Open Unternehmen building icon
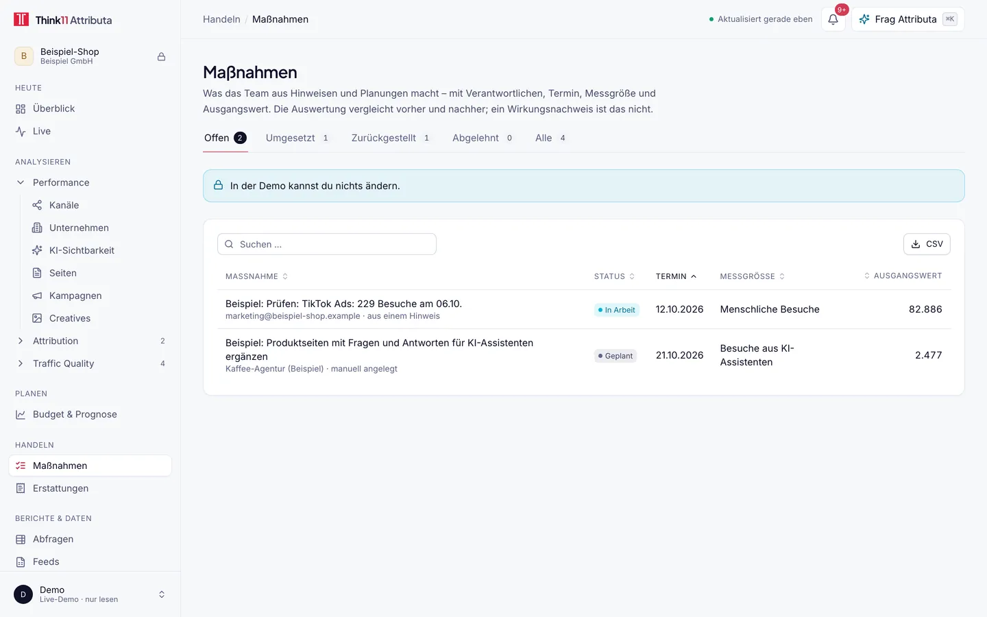Image resolution: width=987 pixels, height=617 pixels. point(37,228)
